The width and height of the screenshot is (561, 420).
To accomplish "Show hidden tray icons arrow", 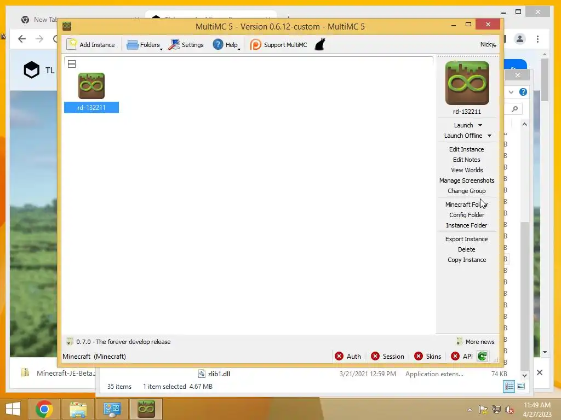I will coord(470,410).
